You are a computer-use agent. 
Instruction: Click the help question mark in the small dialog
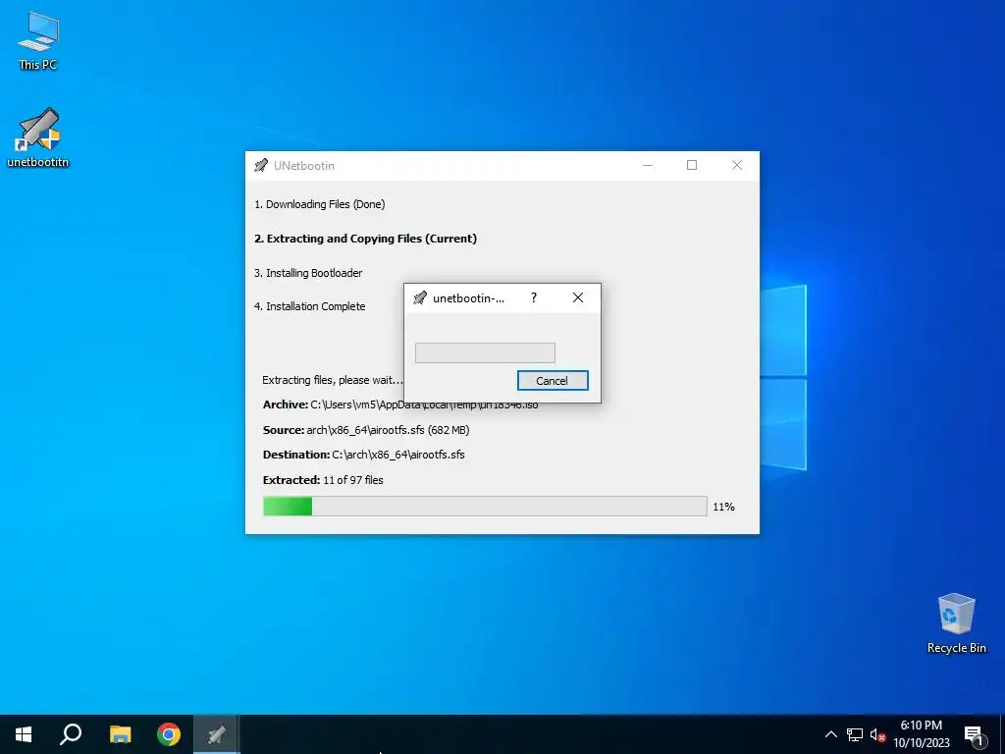pos(533,297)
